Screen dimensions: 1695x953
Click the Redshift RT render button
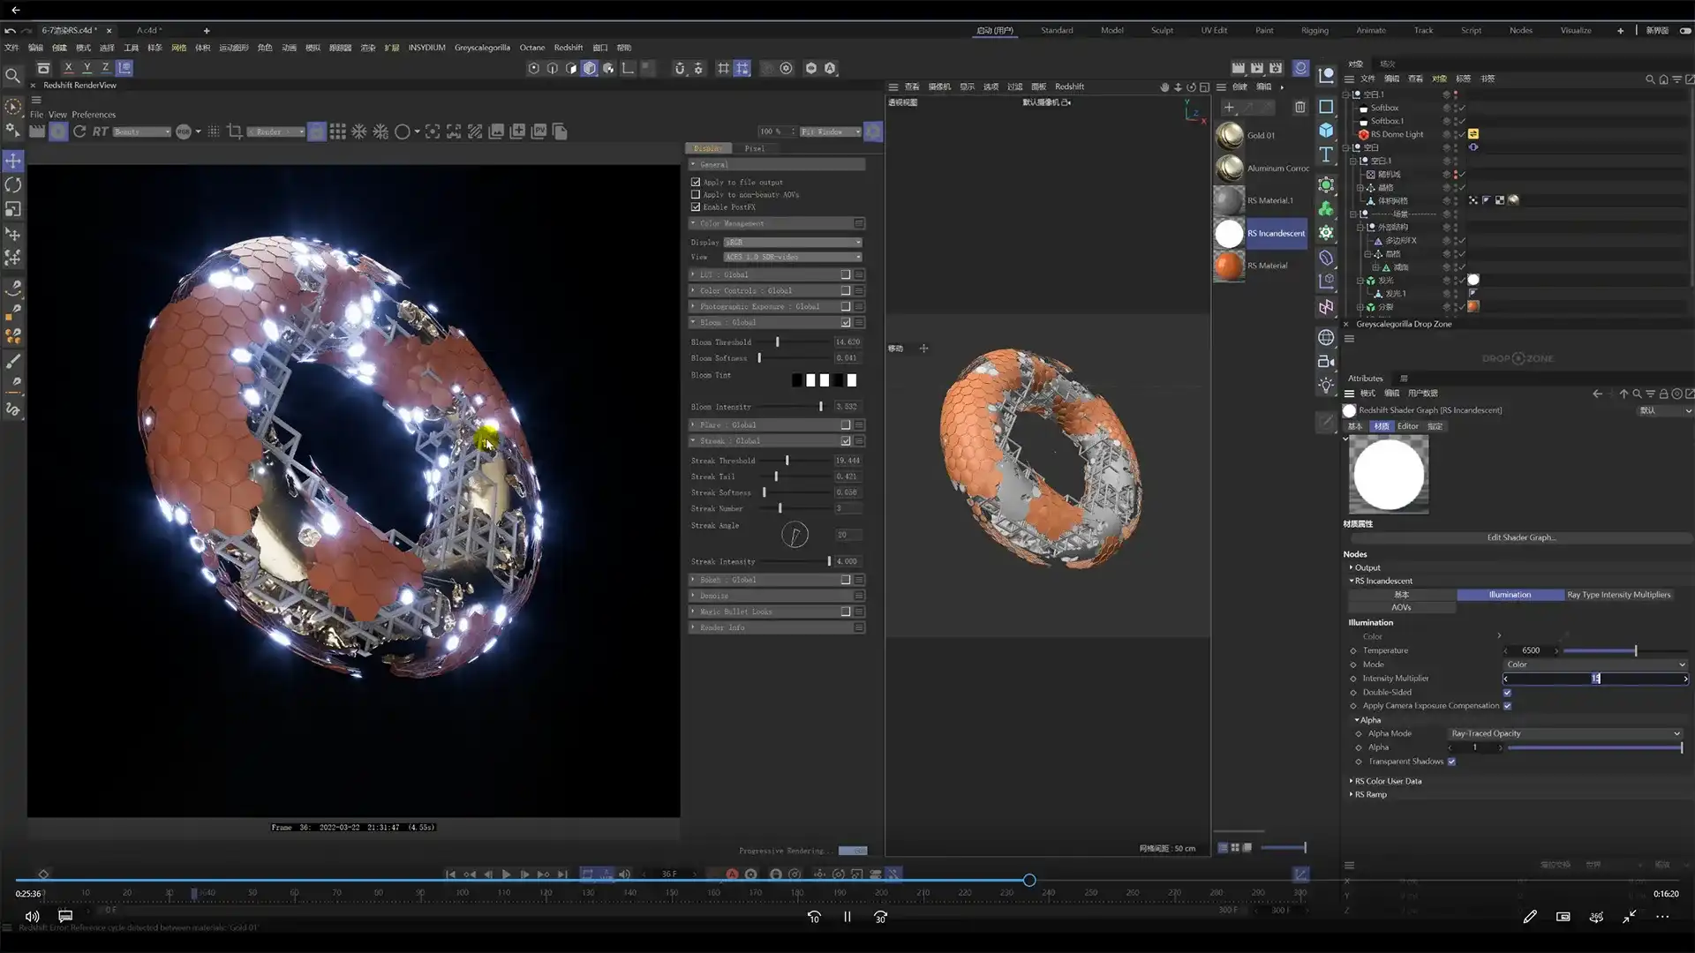pyautogui.click(x=100, y=131)
